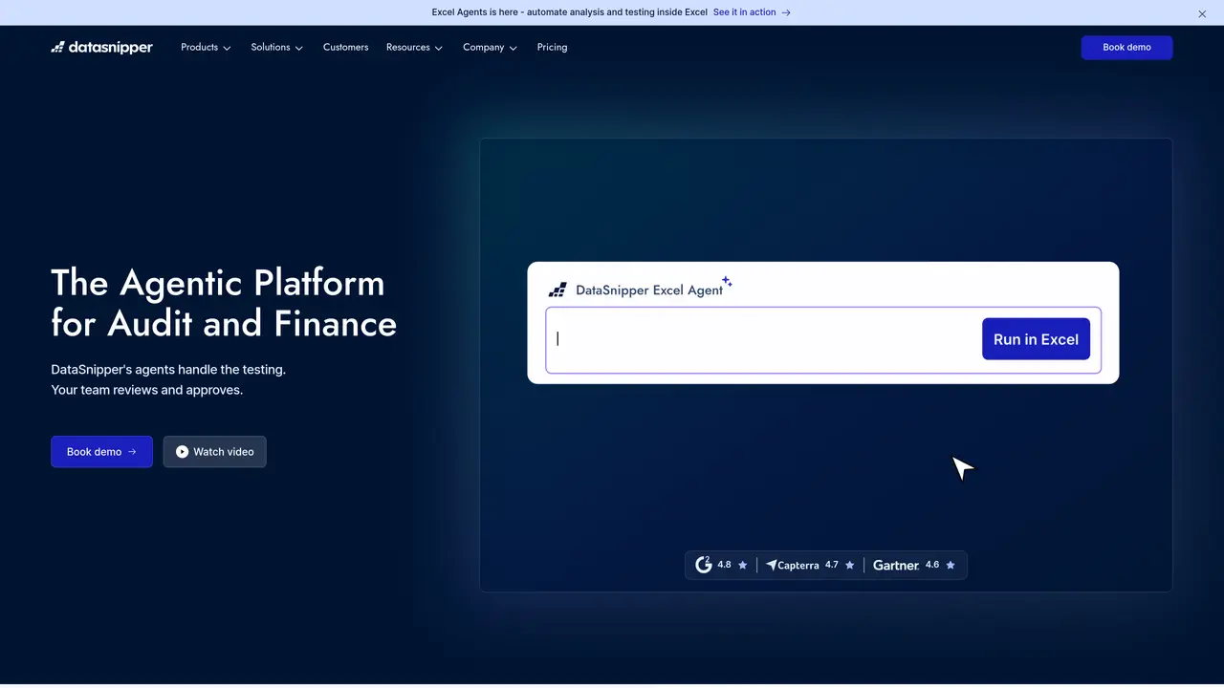Click the datasnipper logo in the header
The height and width of the screenshot is (688, 1224).
tap(101, 47)
